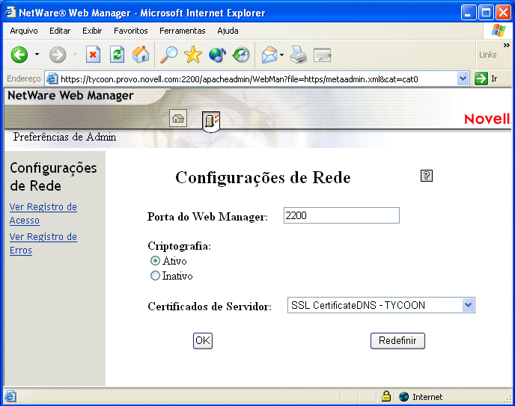The height and width of the screenshot is (406, 515).
Task: Click the Porta do Web Manager label
Action: [207, 217]
